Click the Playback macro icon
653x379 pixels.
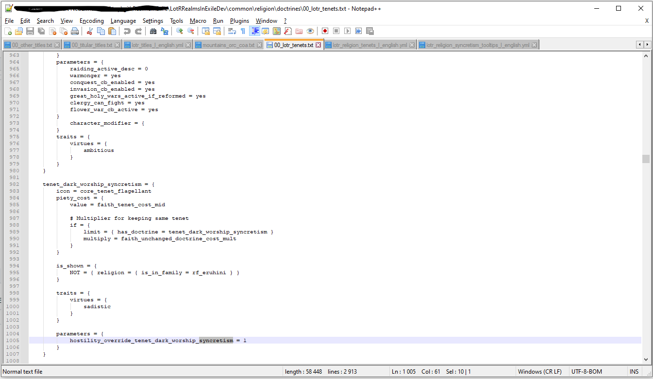coord(348,31)
